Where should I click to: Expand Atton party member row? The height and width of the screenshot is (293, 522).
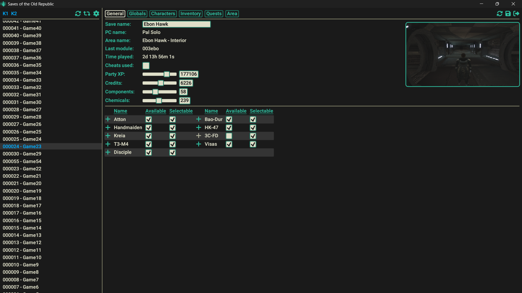pos(108,119)
